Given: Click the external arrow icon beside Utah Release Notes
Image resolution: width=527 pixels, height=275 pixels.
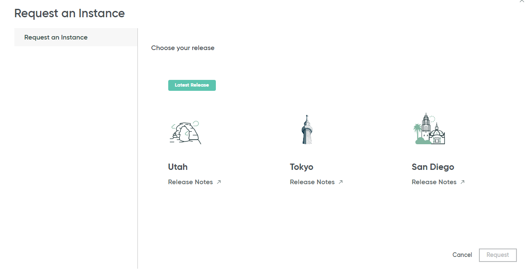Looking at the screenshot, I should [219, 182].
